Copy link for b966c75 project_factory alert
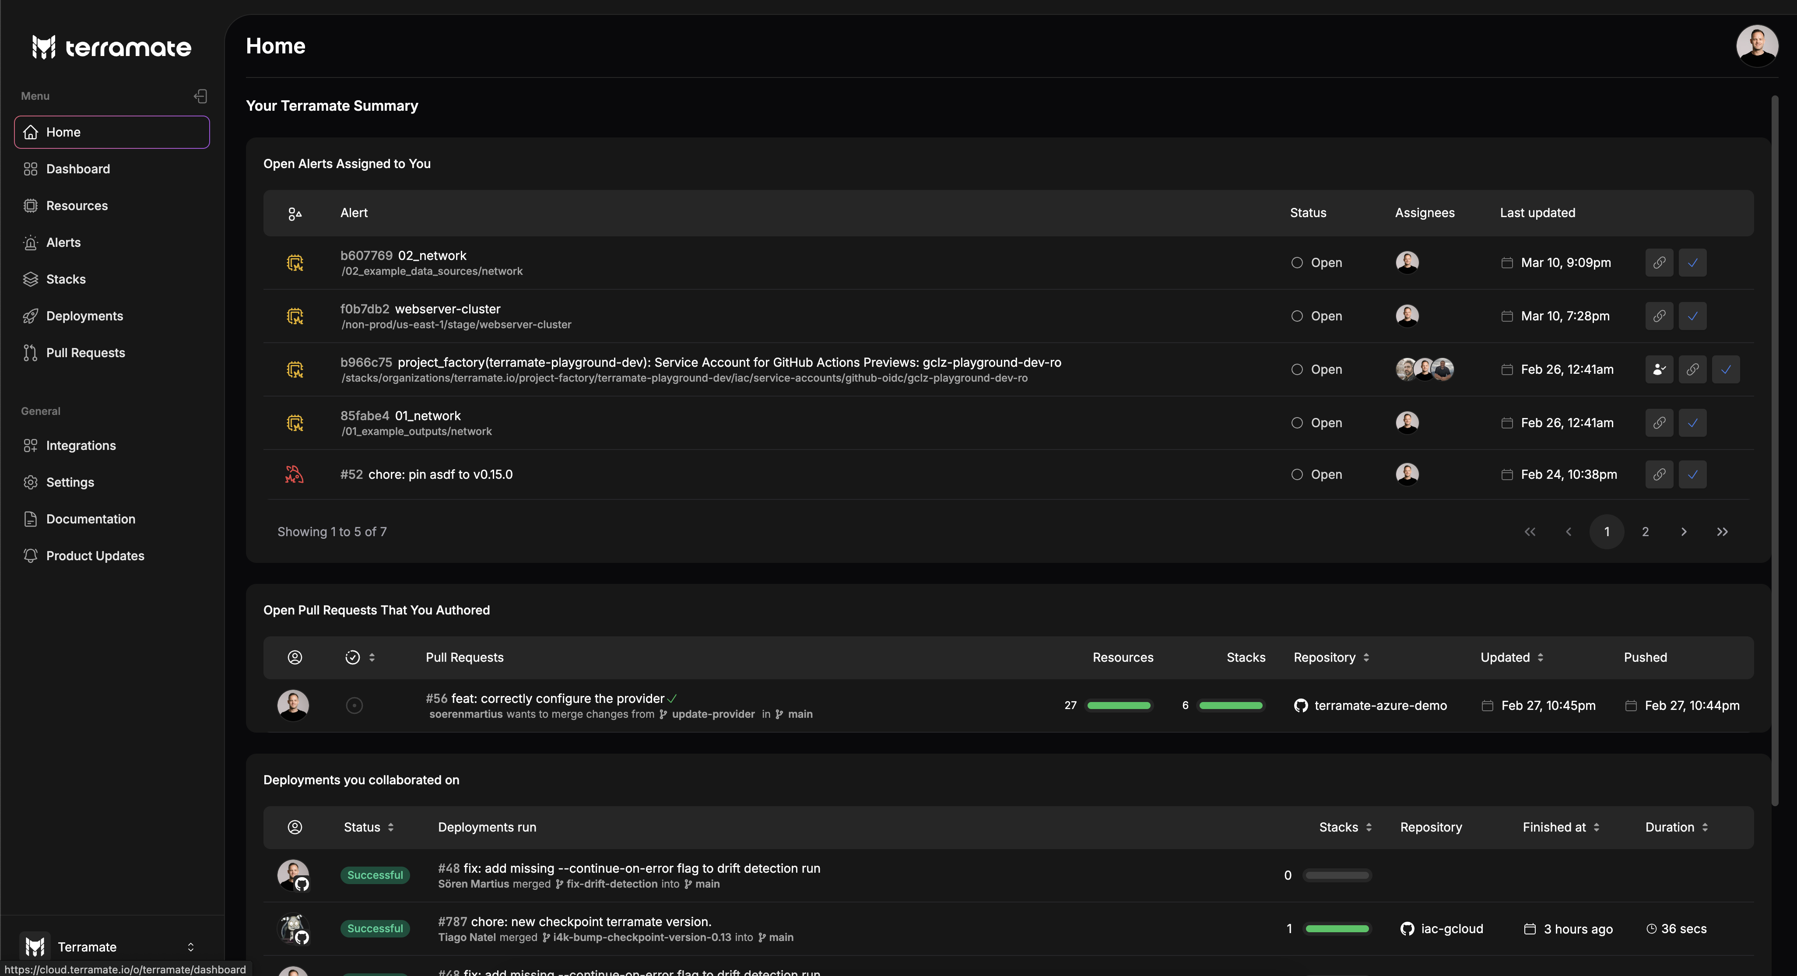Screen dimensions: 1797x976 pyautogui.click(x=1692, y=370)
